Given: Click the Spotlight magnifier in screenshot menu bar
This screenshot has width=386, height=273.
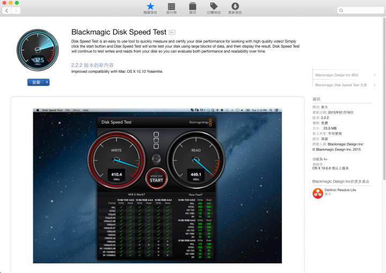Looking at the screenshot, I should 271,110.
